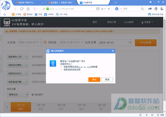Close the 确认新增插件 dialog
The height and width of the screenshot is (117, 166).
coord(113,51)
